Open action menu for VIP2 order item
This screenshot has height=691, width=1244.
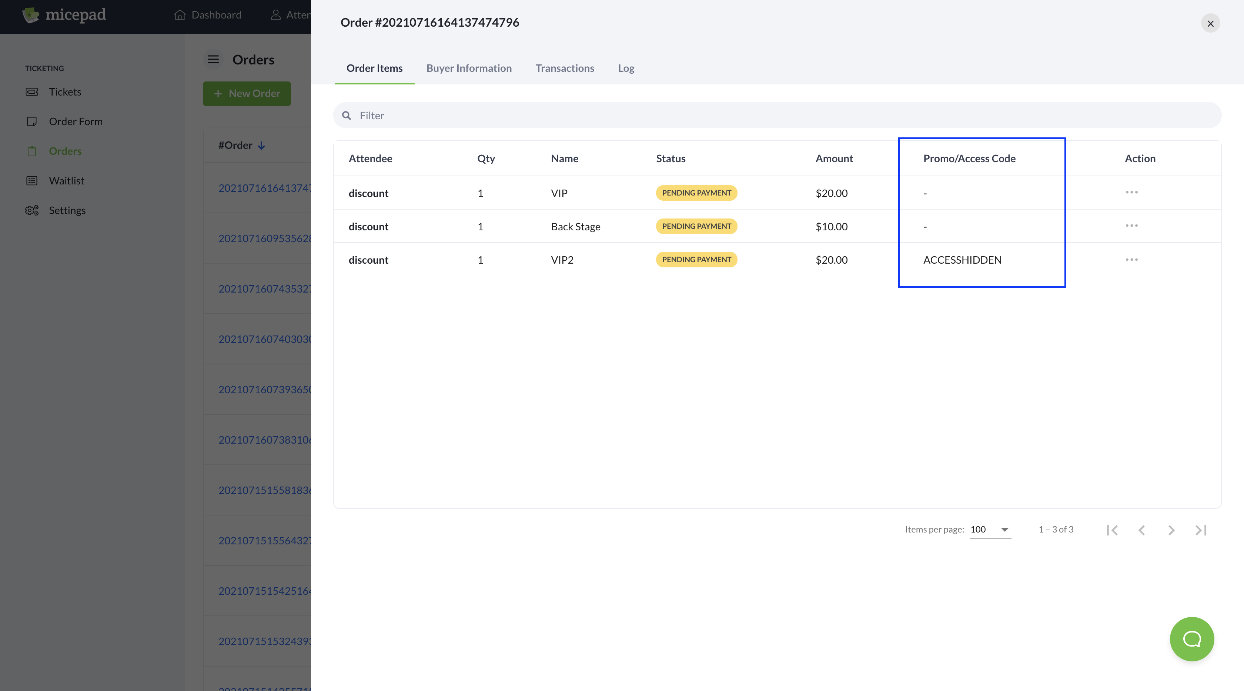point(1131,259)
